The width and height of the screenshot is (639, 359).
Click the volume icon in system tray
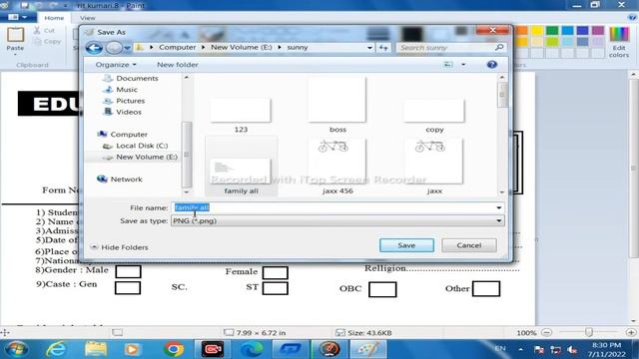pyautogui.click(x=572, y=349)
